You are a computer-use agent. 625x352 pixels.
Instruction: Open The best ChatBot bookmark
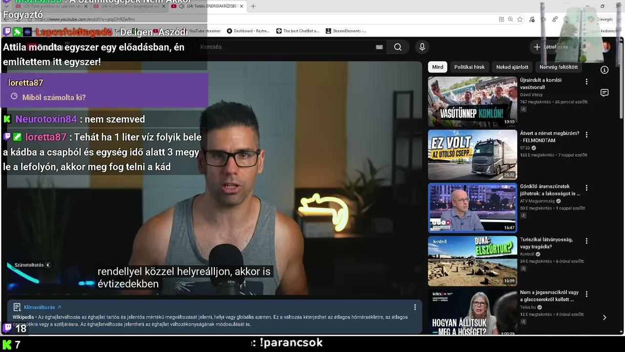[298, 31]
